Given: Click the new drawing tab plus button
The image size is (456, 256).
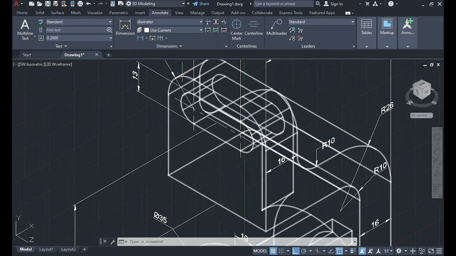Looking at the screenshot, I should 109,55.
